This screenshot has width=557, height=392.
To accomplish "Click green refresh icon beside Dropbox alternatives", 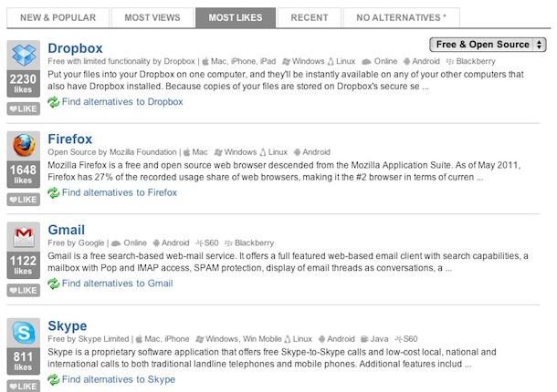I will 53,102.
